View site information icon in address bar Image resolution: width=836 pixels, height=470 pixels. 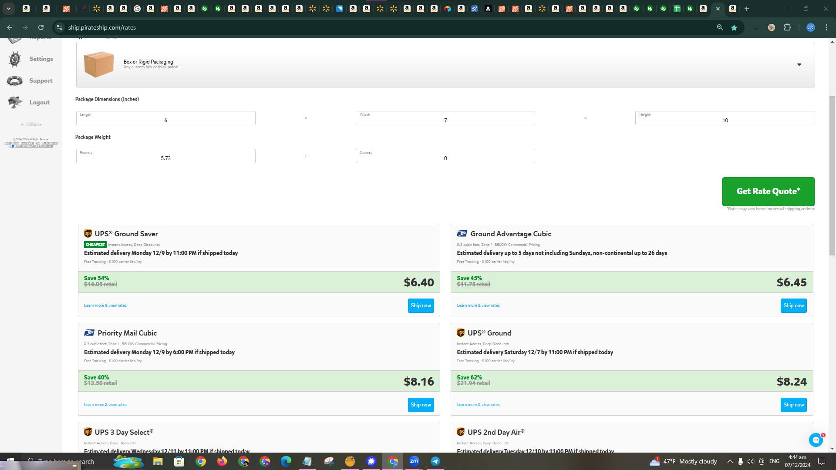pos(60,27)
